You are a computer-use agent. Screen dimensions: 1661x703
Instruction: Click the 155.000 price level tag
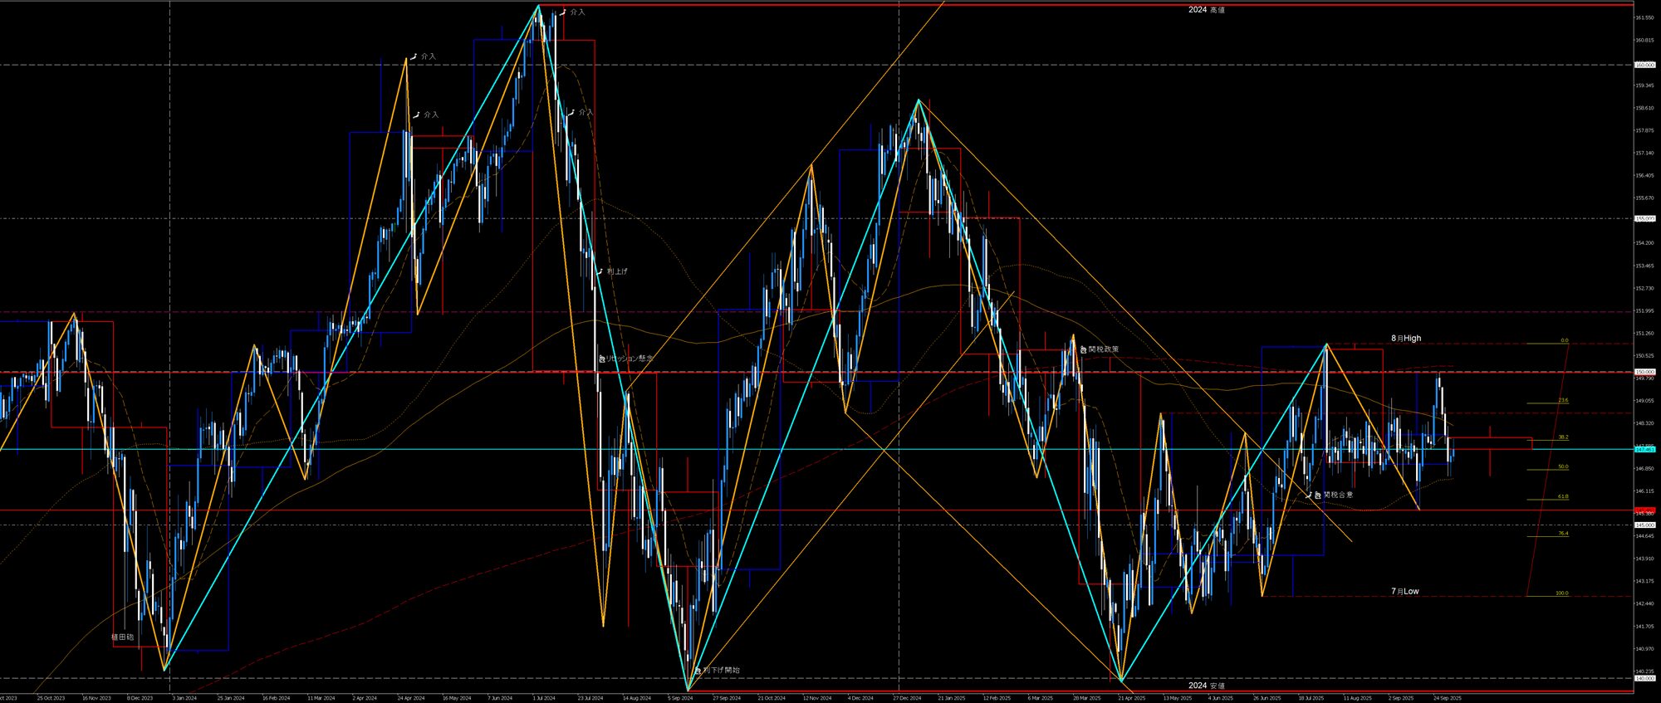tap(1644, 218)
